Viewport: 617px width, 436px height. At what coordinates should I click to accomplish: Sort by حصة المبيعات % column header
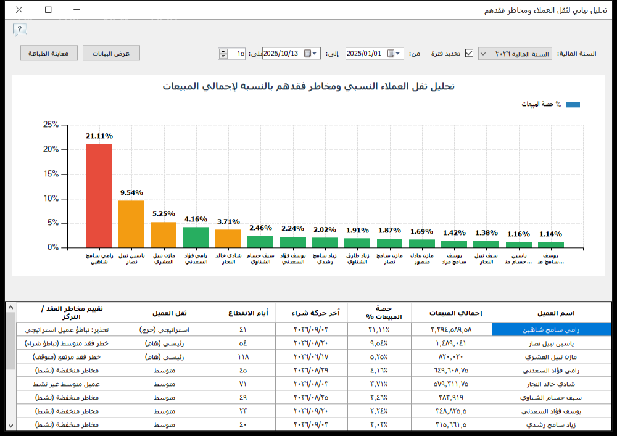379,313
